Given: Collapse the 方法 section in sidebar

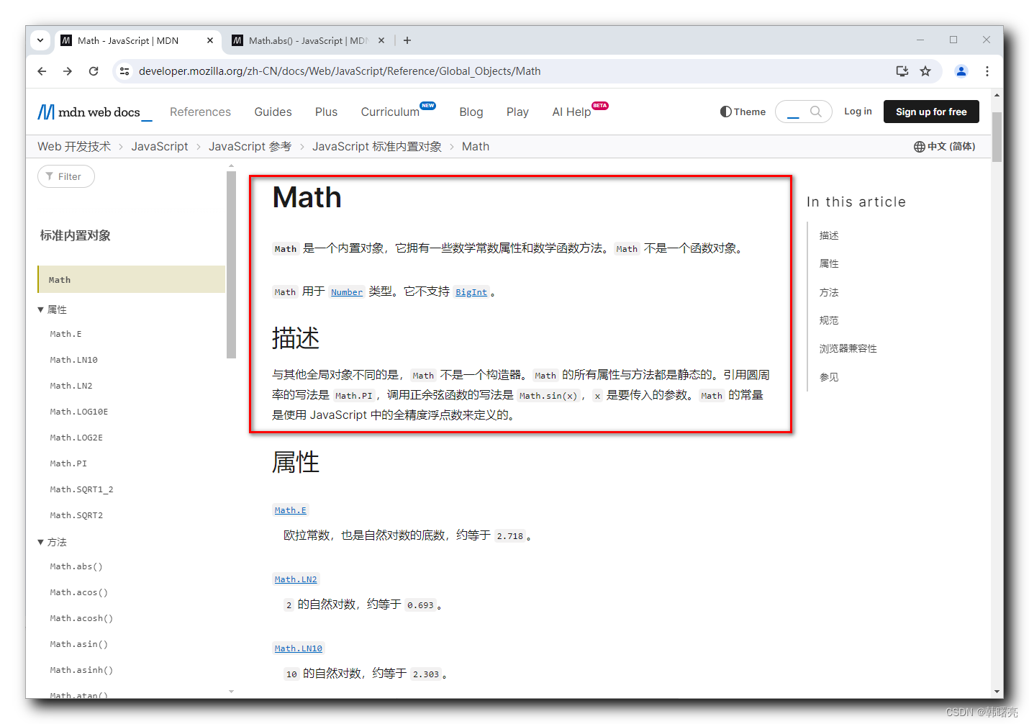Looking at the screenshot, I should click(x=52, y=542).
